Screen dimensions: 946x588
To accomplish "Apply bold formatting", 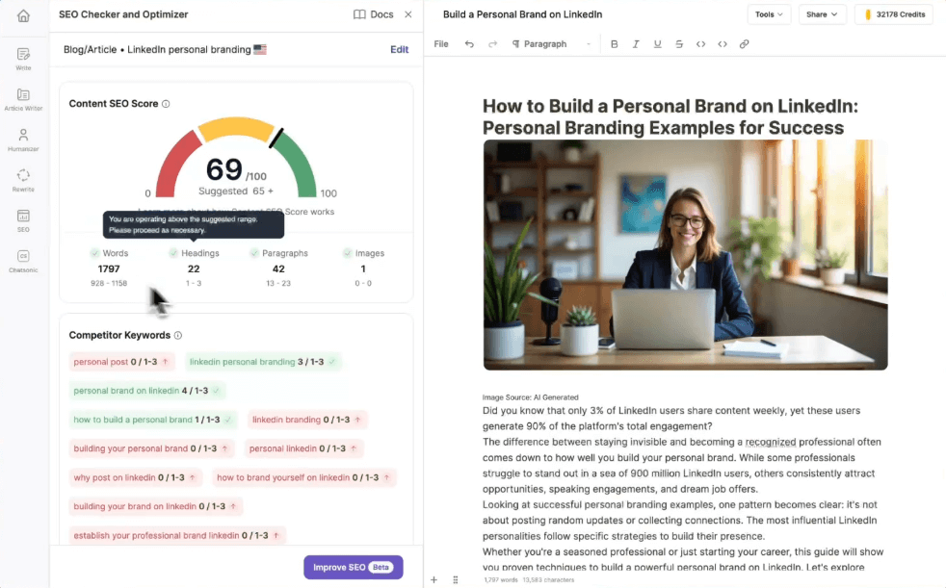I will pyautogui.click(x=615, y=44).
